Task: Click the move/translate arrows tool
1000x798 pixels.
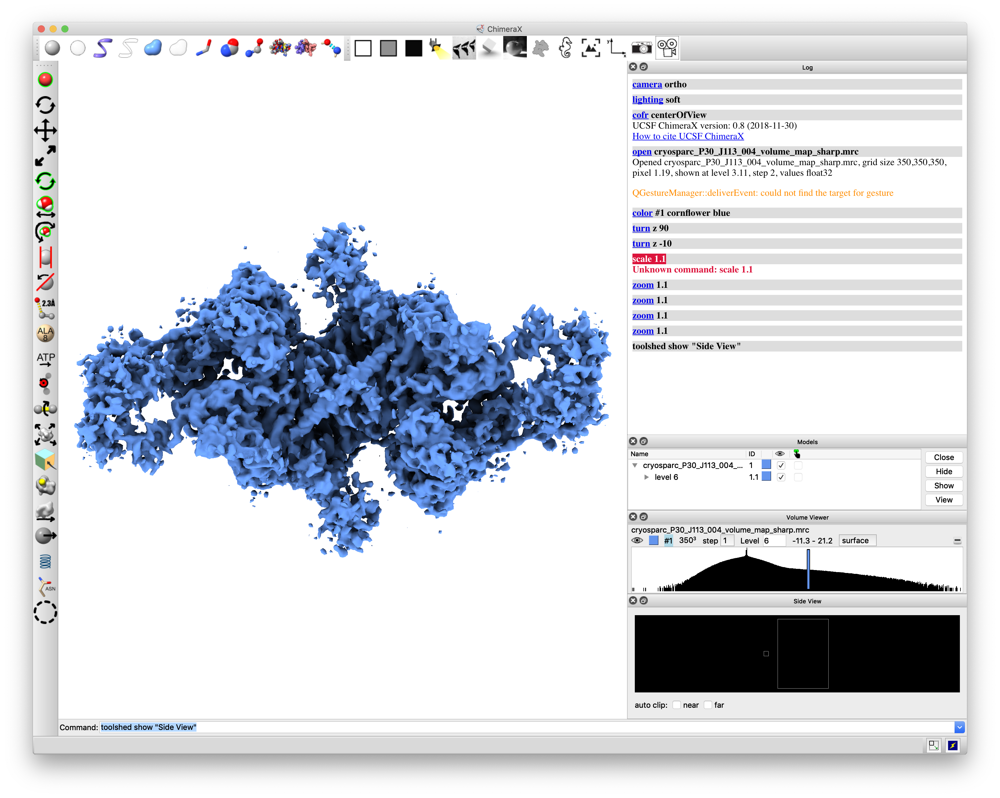Action: click(x=45, y=130)
